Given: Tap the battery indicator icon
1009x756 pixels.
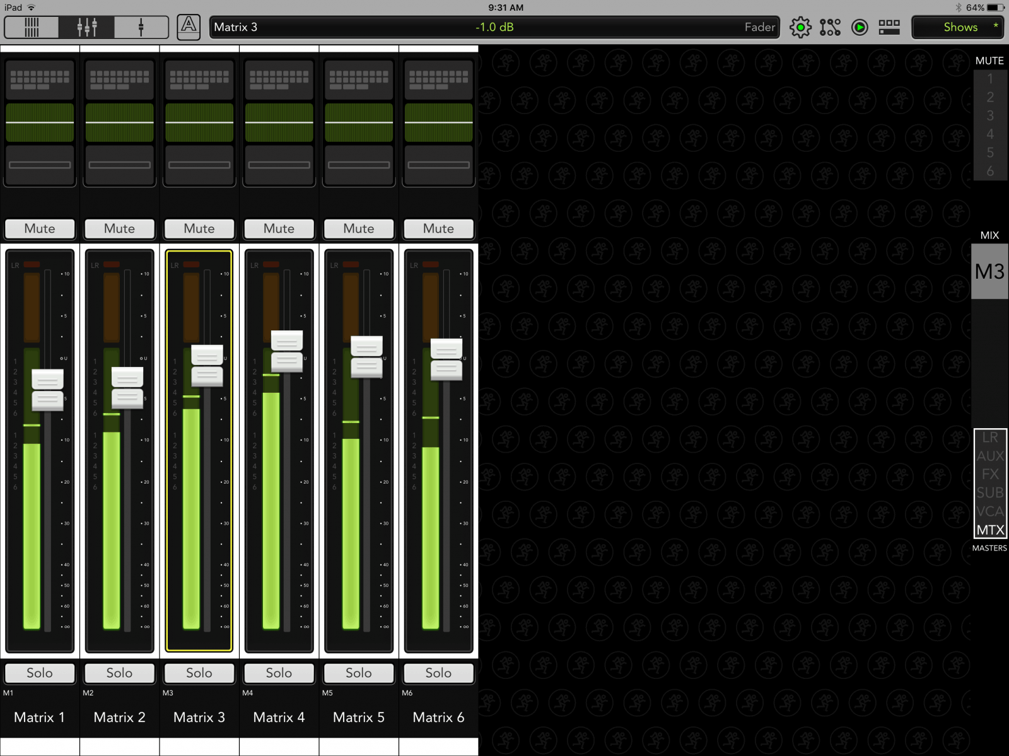Looking at the screenshot, I should point(996,8).
